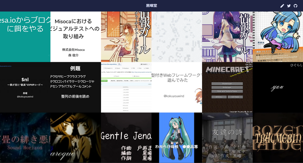
Task: Open the Hatsune Miku 高専 tile
Action: pos(177,138)
